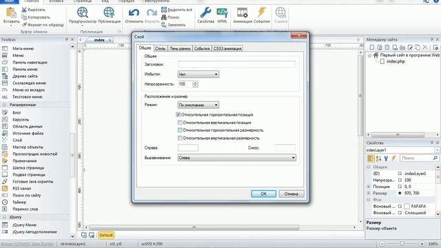Select Панель навигации tool in Toolbox

pos(30,62)
